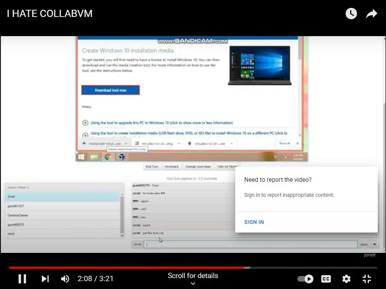The height and width of the screenshot is (289, 386).
Task: Open Chrome in the VM taskbar
Action: (x=108, y=157)
